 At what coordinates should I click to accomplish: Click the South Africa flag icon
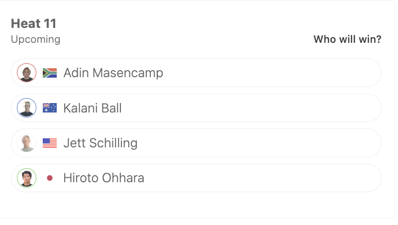[50, 73]
